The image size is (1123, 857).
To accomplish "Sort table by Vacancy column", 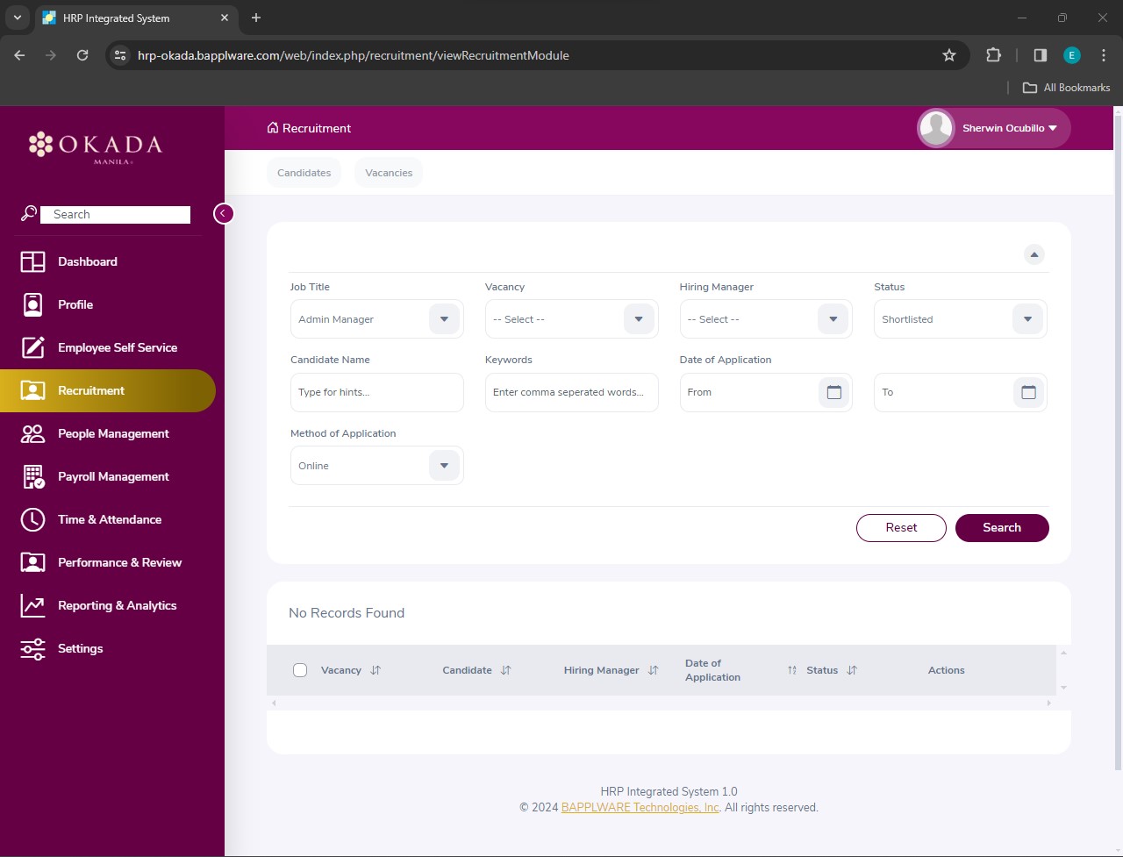I will [376, 670].
